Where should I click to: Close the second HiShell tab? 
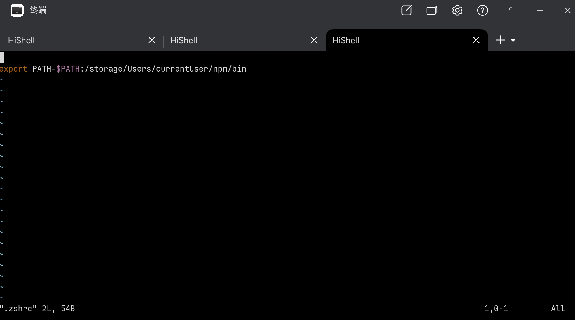[x=314, y=40]
